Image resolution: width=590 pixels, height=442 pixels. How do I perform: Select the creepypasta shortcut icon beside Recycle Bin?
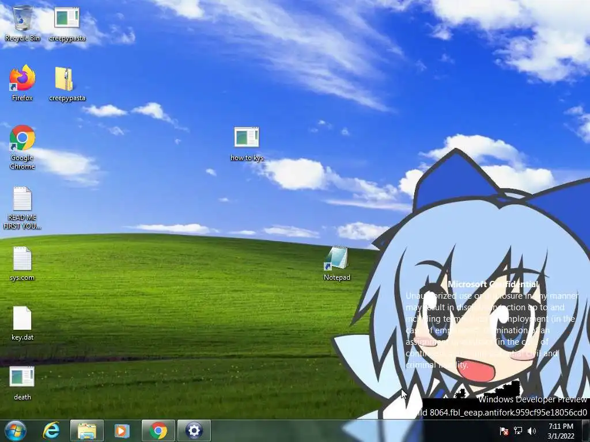[67, 23]
